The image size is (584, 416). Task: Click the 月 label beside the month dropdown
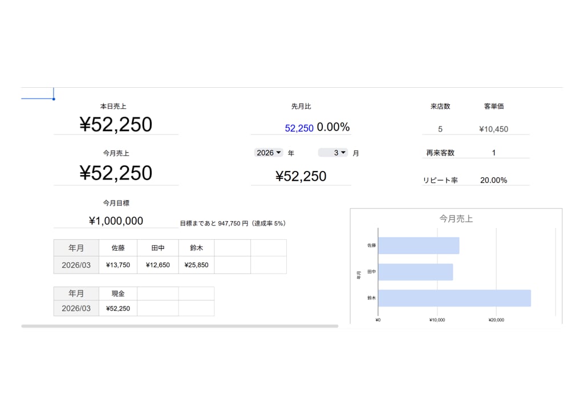(x=356, y=153)
